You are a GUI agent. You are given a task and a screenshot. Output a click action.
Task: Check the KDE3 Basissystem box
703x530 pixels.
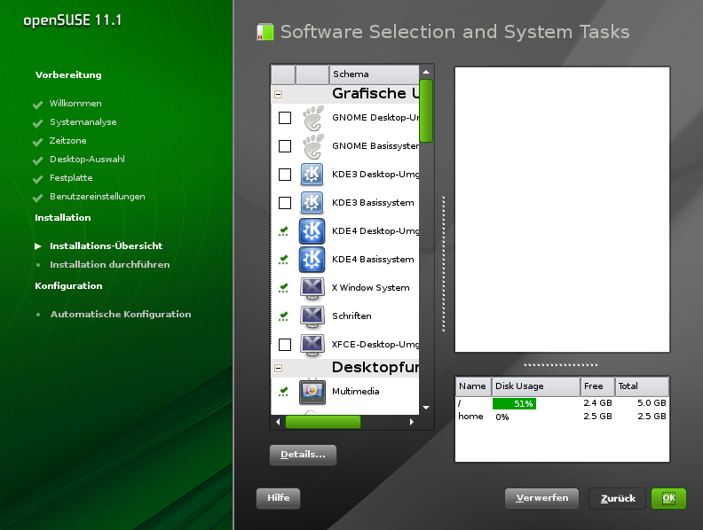point(285,203)
